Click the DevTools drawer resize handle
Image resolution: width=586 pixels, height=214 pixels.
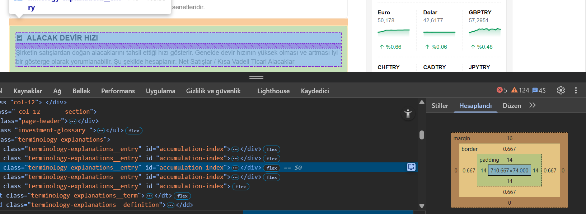click(x=256, y=77)
